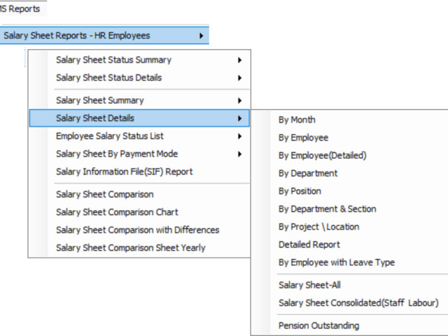
Task: Pick By Department & Section option
Action: 327,209
